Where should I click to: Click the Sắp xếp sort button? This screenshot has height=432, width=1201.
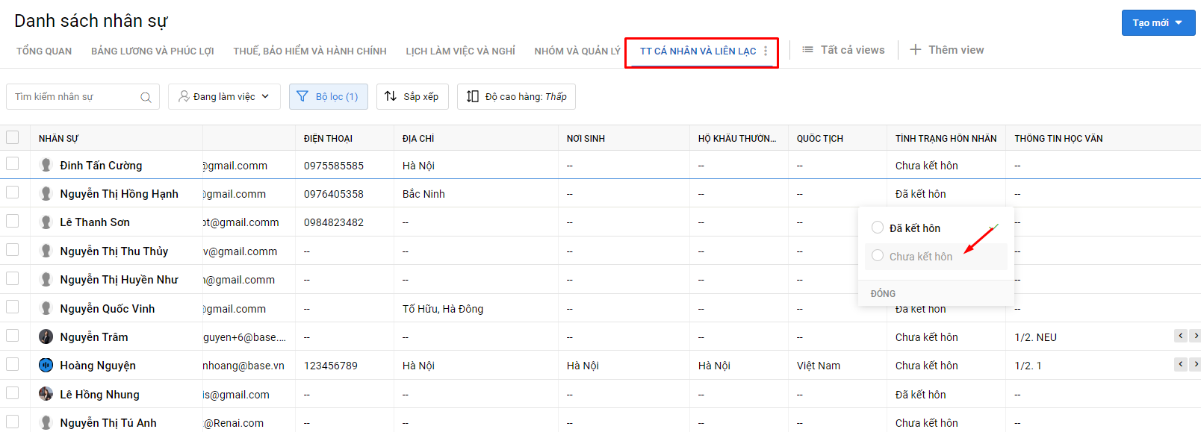[412, 96]
